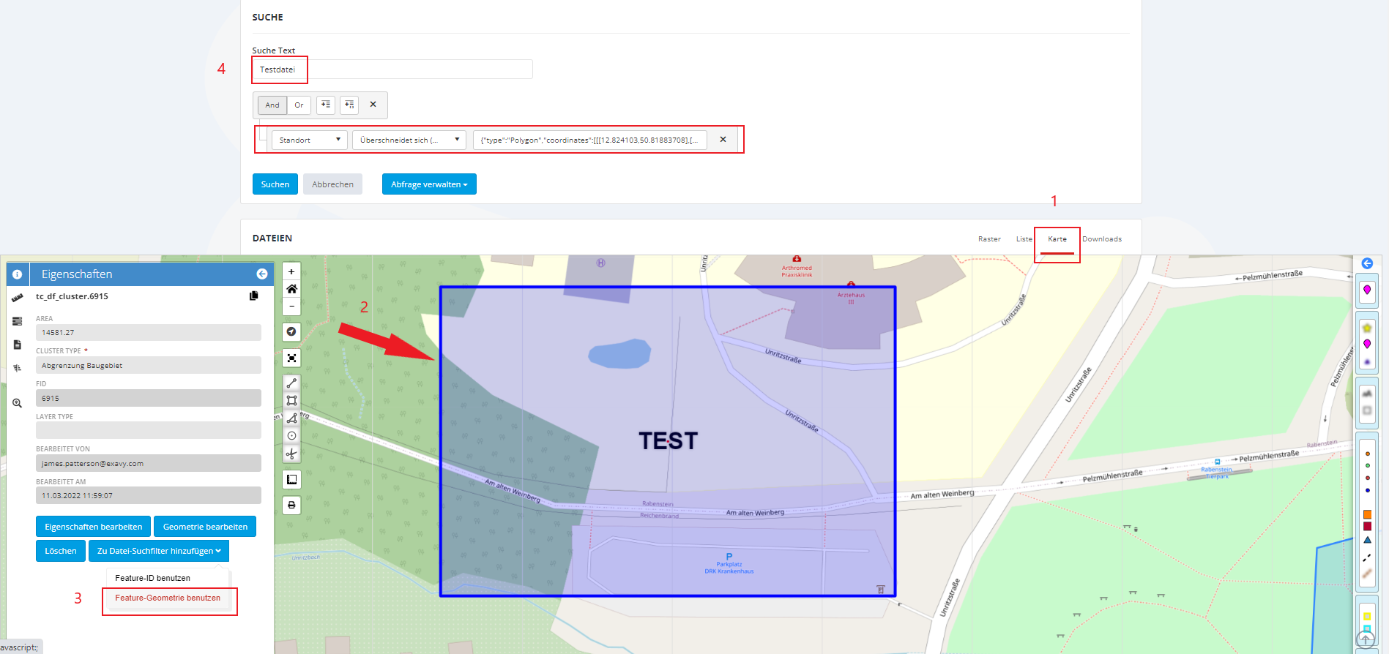1389x654 pixels.
Task: Expand the Abfrage verwalten dropdown
Action: tap(429, 184)
